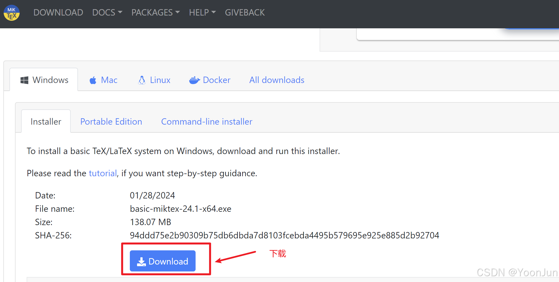Switch to the Docker tab

(x=210, y=80)
